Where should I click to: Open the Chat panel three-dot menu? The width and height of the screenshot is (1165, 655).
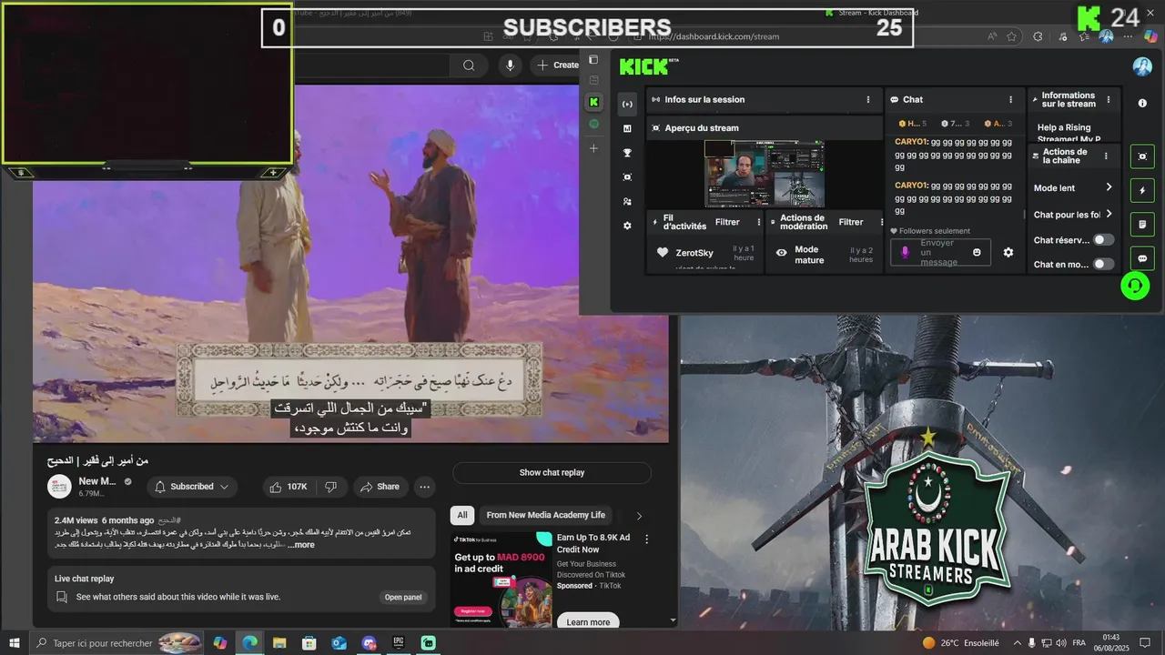coord(1010,99)
